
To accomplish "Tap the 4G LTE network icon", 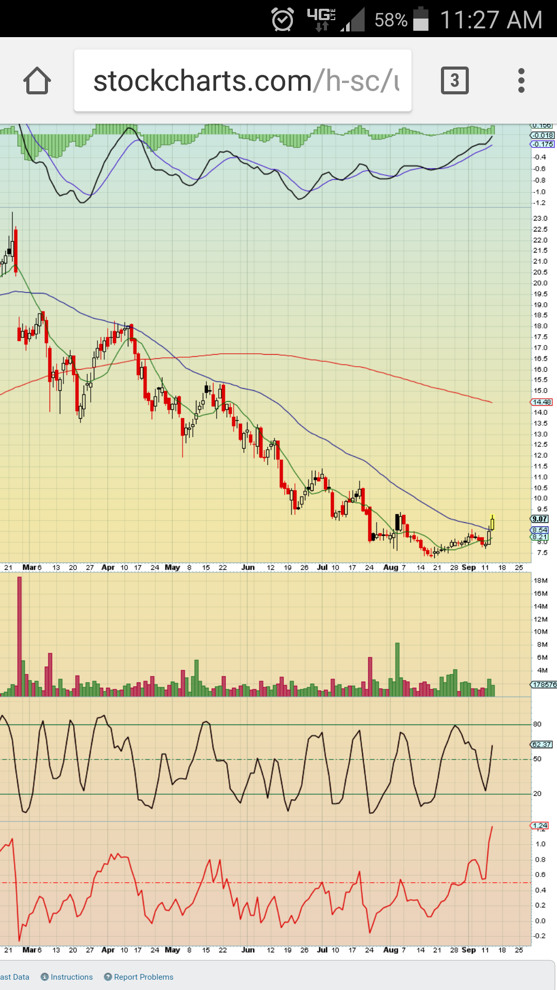I will tap(321, 20).
